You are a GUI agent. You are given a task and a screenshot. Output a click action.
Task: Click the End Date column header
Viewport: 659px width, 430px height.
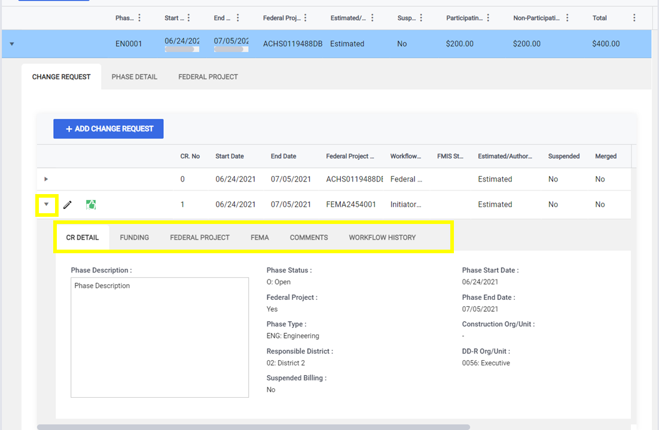point(283,156)
